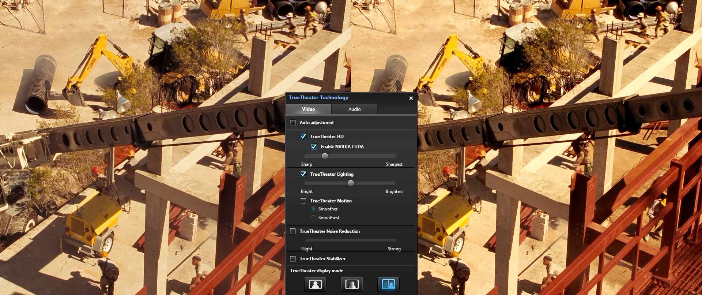This screenshot has height=295, width=702.
Task: Choose the Smoothest motion radio option
Action: tap(314, 218)
